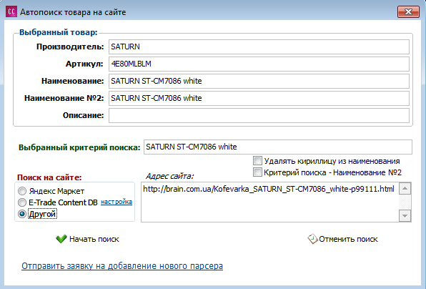Image resolution: width=426 pixels, height=289 pixels.
Task: Click the scroll down arrow in address box
Action: tap(405, 216)
